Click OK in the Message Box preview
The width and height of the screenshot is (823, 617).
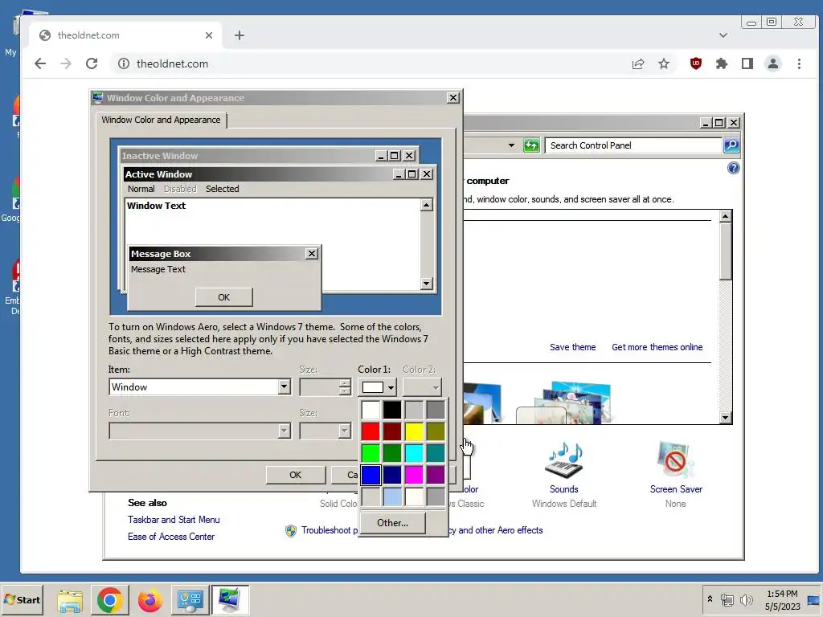tap(224, 297)
